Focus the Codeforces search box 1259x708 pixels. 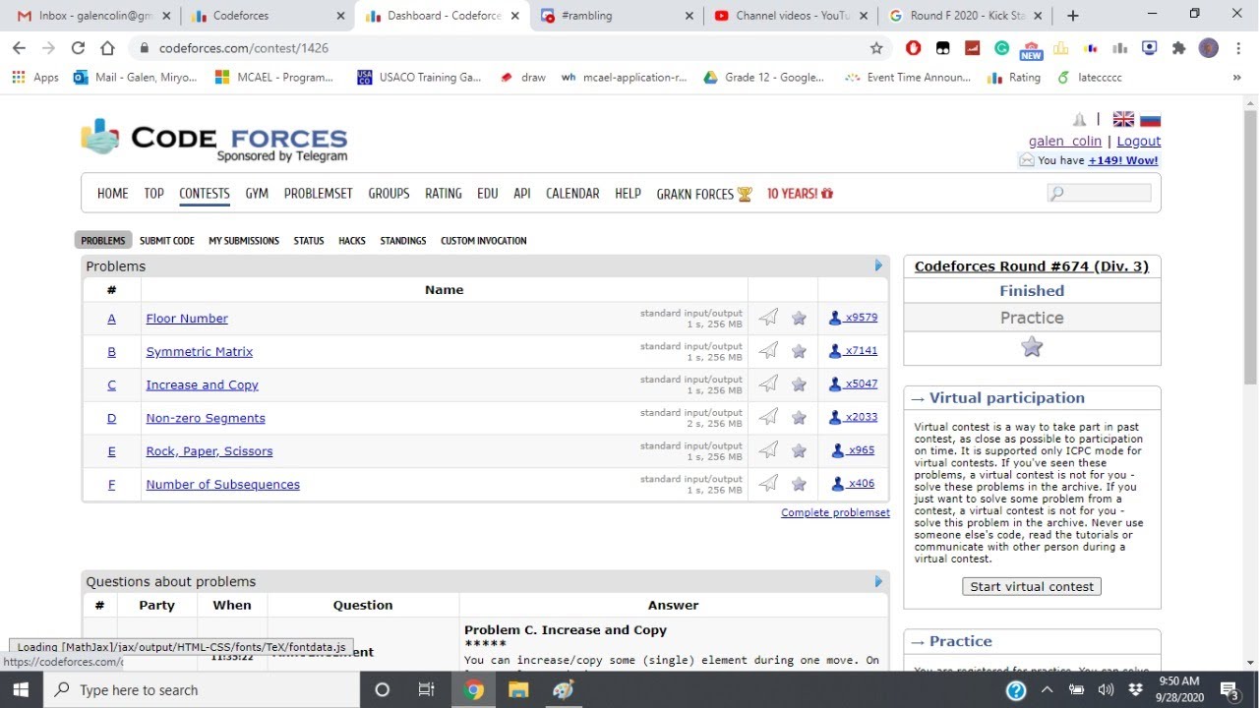[1100, 194]
